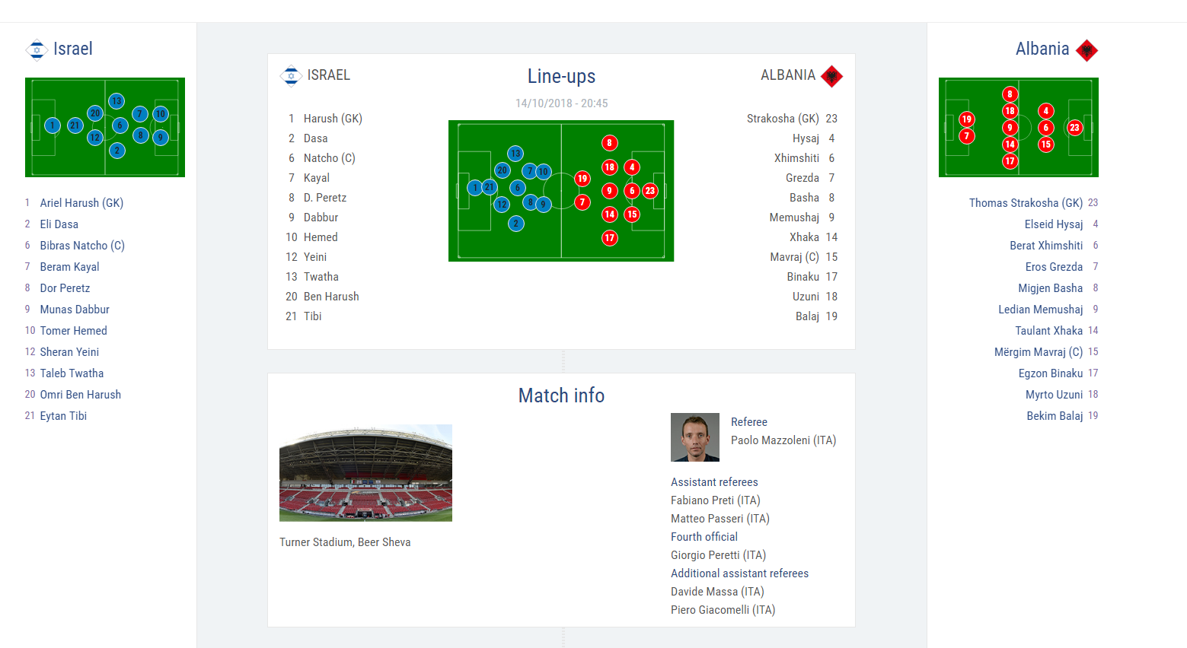Viewport: 1187px width, 648px height.
Task: Click the Albania flag icon in right sidebar
Action: [x=1086, y=50]
